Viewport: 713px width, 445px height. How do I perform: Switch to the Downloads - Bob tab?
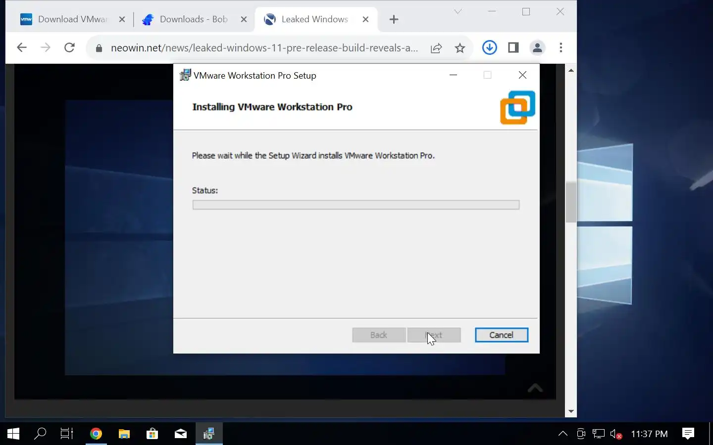193,19
